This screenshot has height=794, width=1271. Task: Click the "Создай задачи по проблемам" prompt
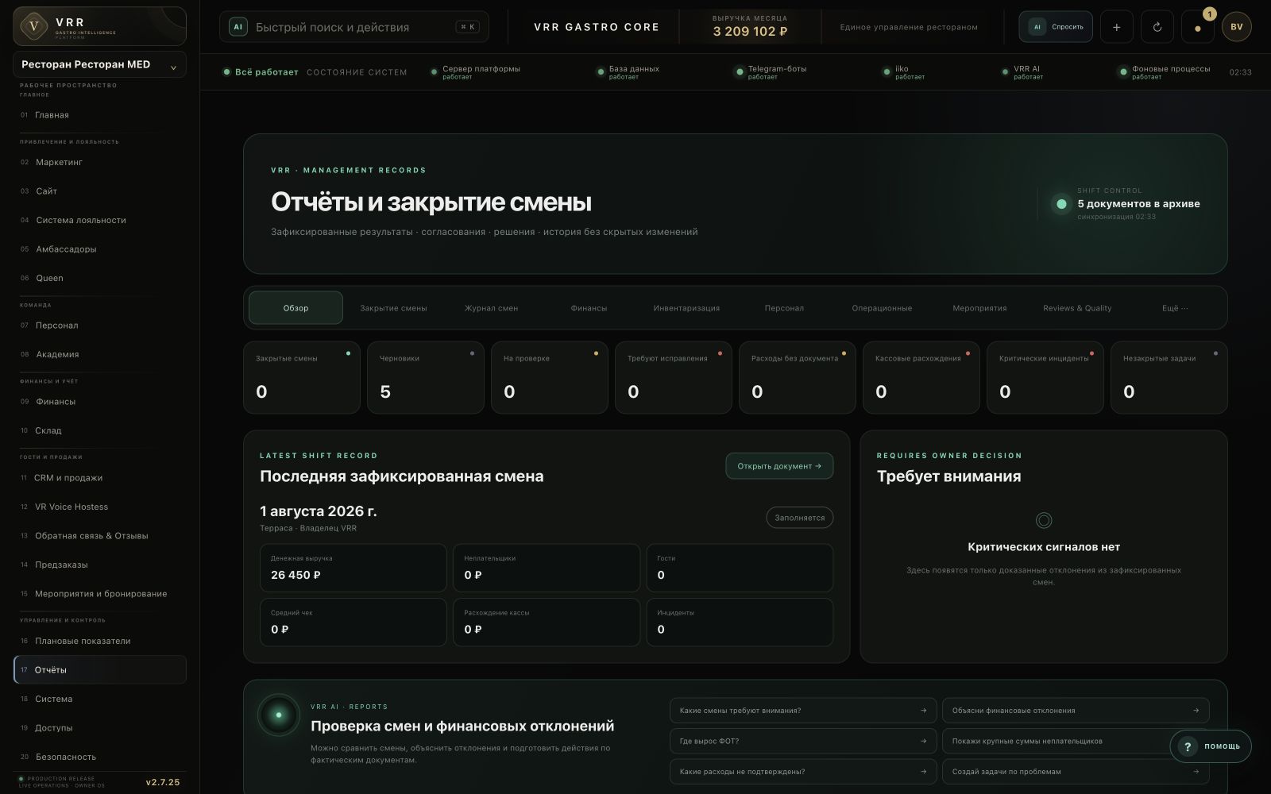tap(1076, 772)
